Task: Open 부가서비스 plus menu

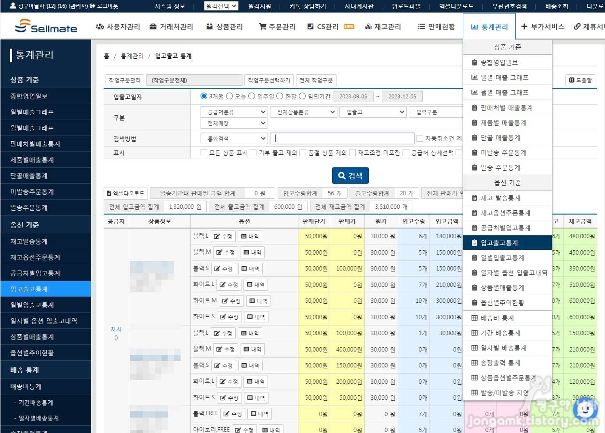Action: [x=543, y=27]
